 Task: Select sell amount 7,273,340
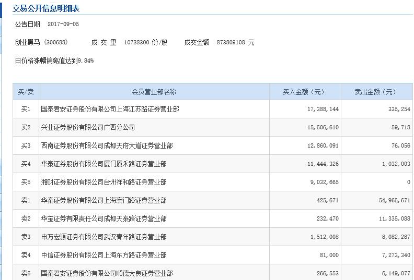396,255
